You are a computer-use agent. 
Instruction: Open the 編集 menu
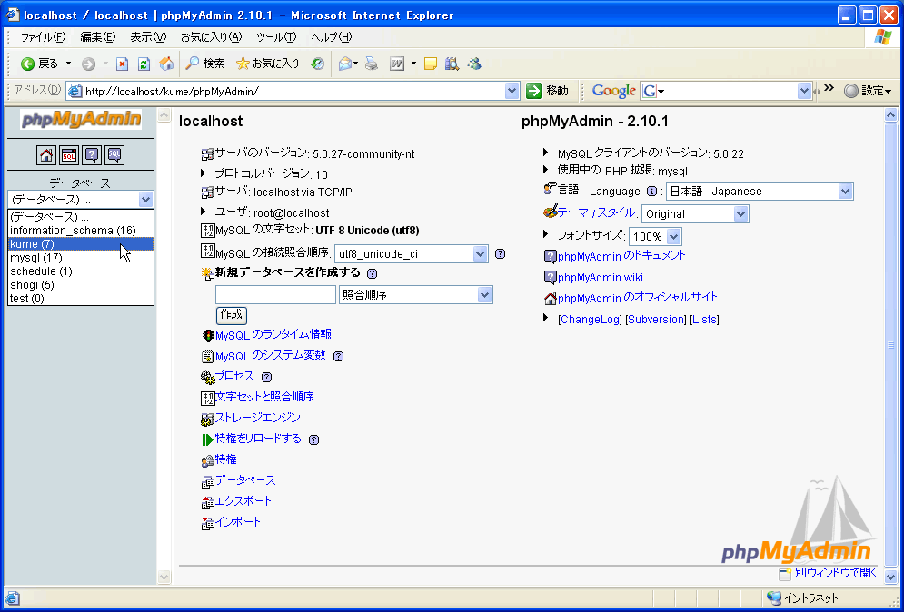point(98,37)
